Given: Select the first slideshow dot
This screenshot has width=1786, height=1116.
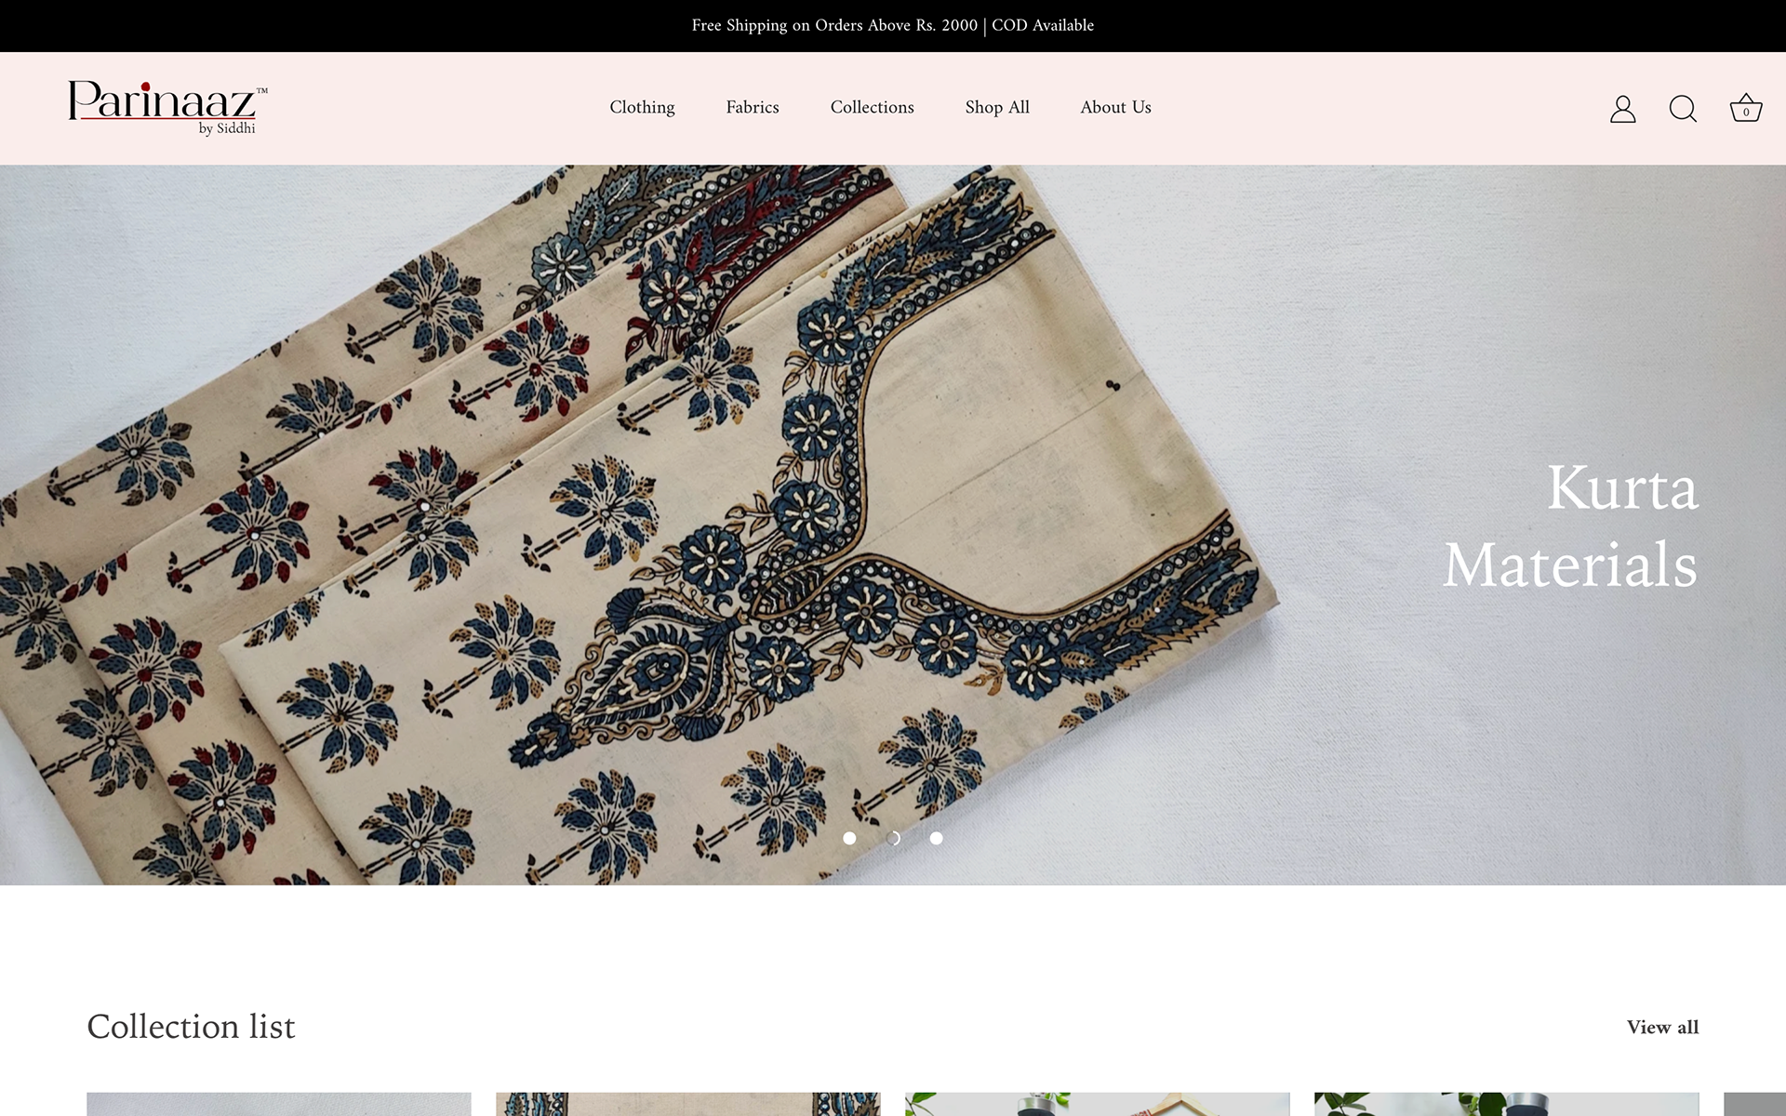Looking at the screenshot, I should (x=849, y=838).
